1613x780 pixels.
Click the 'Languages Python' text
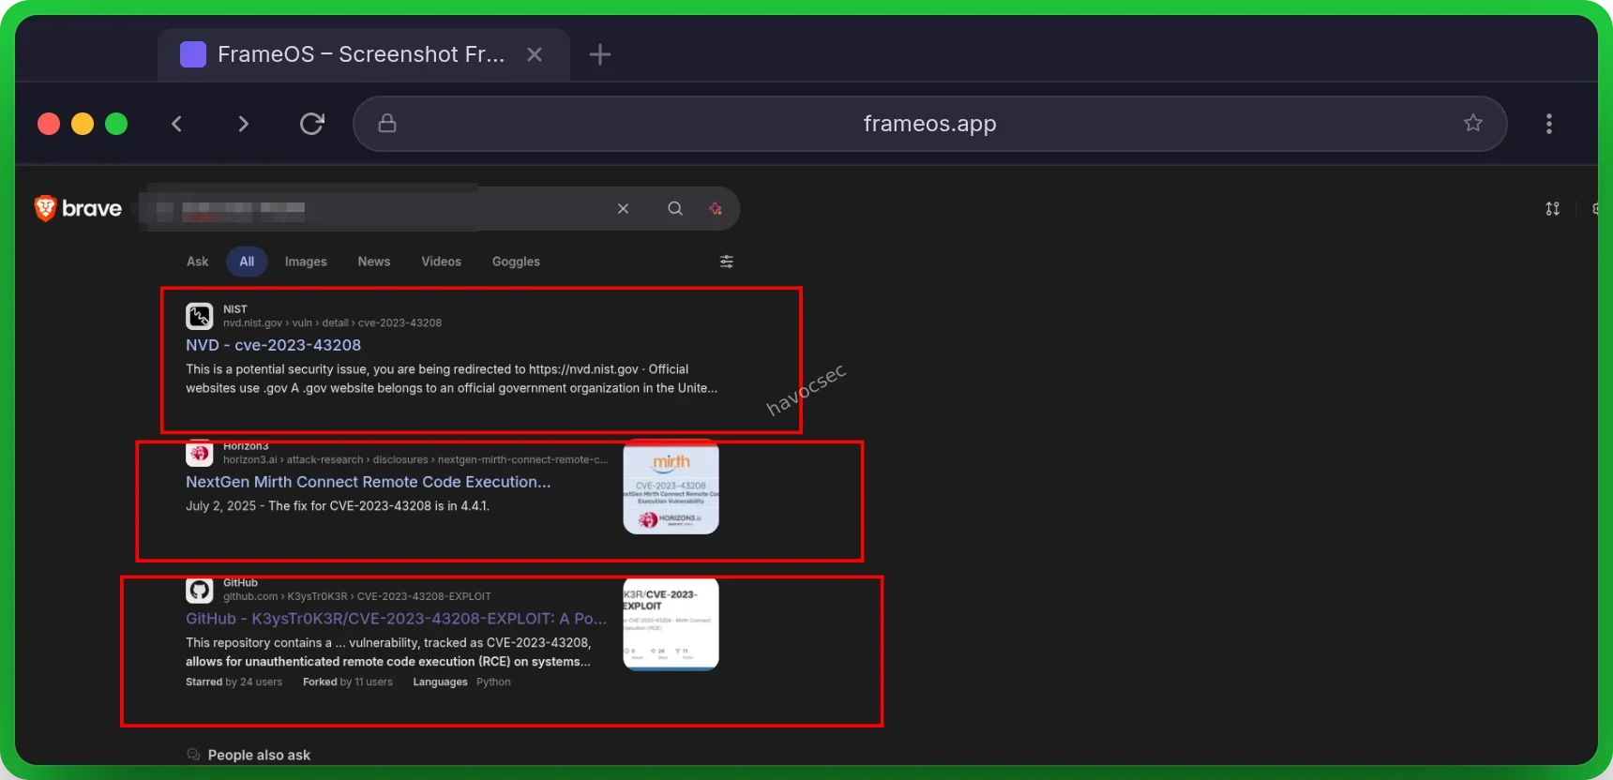click(461, 682)
